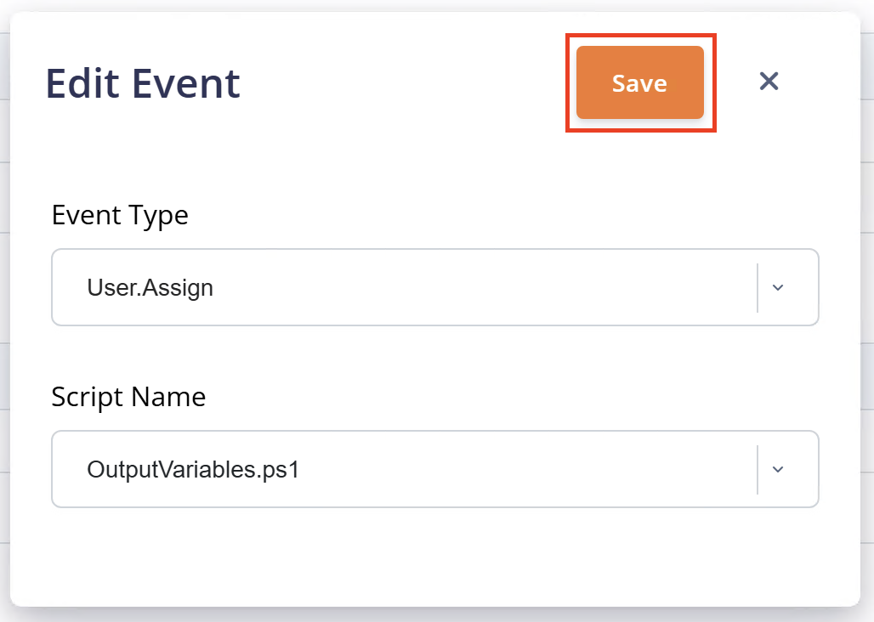874x622 pixels.
Task: Click the X icon to dismiss
Action: click(x=769, y=81)
